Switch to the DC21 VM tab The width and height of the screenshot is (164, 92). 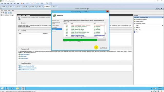coord(11,7)
